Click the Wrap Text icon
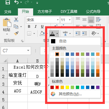This screenshot has width=109, height=109. point(99,19)
